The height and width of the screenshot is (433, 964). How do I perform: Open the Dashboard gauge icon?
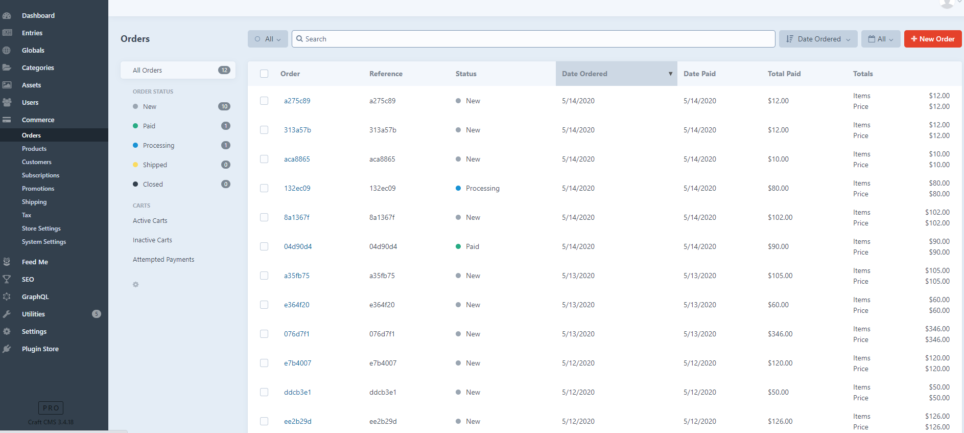tap(7, 15)
